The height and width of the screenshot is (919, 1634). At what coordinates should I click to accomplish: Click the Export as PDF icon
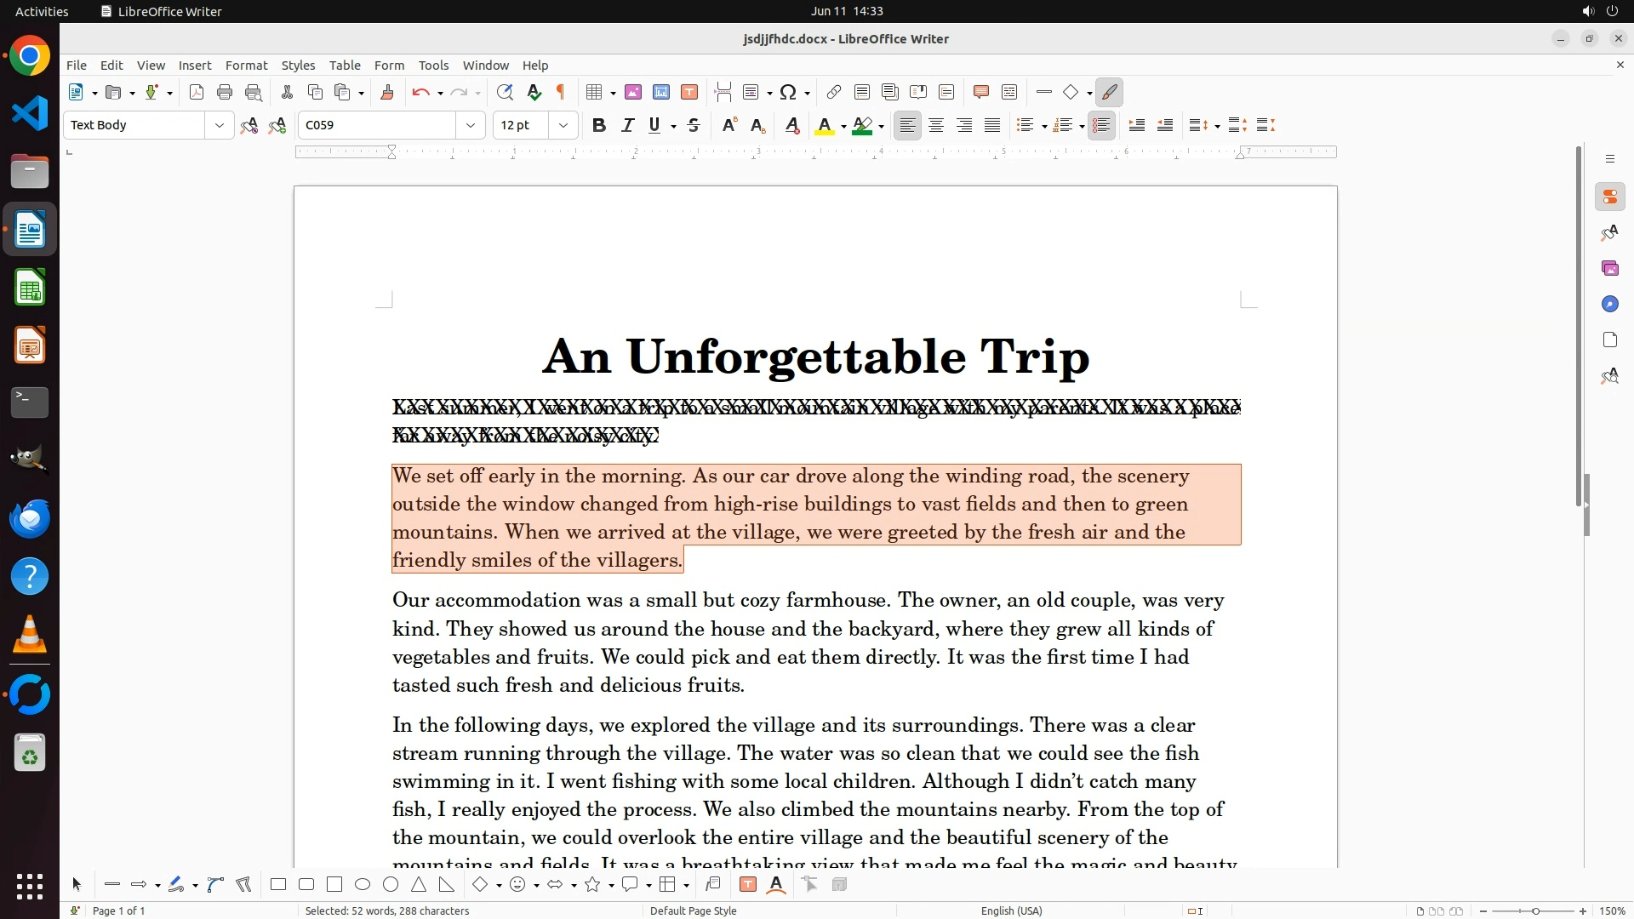[x=197, y=92]
